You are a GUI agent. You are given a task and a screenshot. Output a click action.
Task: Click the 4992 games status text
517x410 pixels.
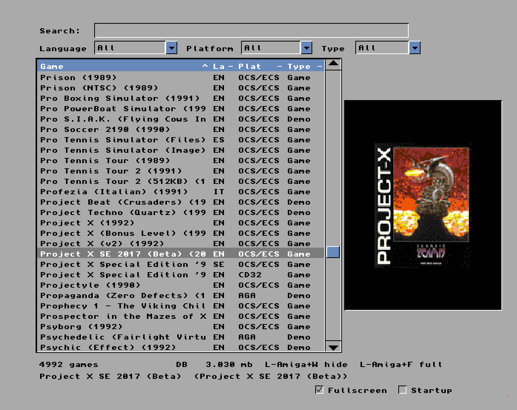pyautogui.click(x=69, y=364)
